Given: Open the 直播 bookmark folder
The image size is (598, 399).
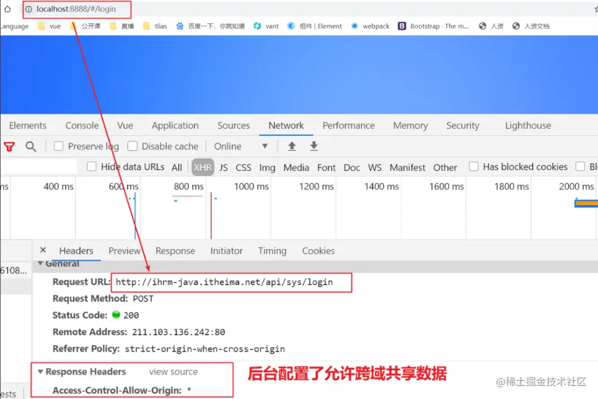Looking at the screenshot, I should [122, 26].
